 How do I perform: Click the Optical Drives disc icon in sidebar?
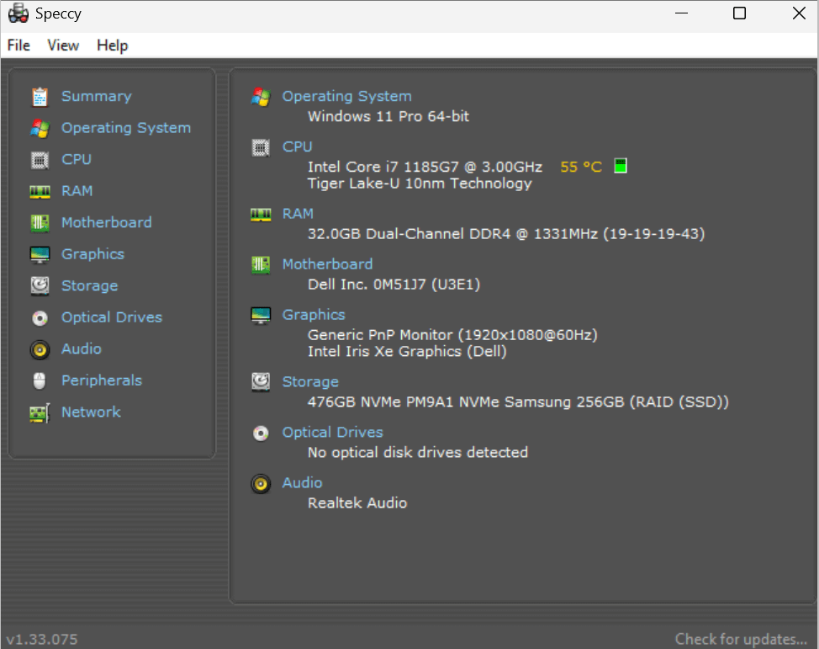click(x=40, y=318)
